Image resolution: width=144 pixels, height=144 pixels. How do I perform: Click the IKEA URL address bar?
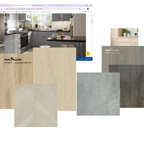click(42, 9)
